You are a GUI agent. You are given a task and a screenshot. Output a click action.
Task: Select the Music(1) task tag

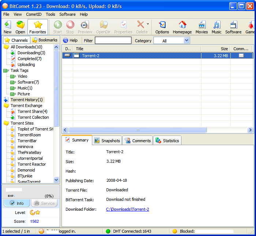[25, 88]
